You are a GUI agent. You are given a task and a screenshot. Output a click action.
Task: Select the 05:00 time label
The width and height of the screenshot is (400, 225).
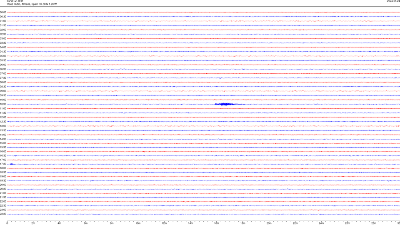pyautogui.click(x=3, y=56)
